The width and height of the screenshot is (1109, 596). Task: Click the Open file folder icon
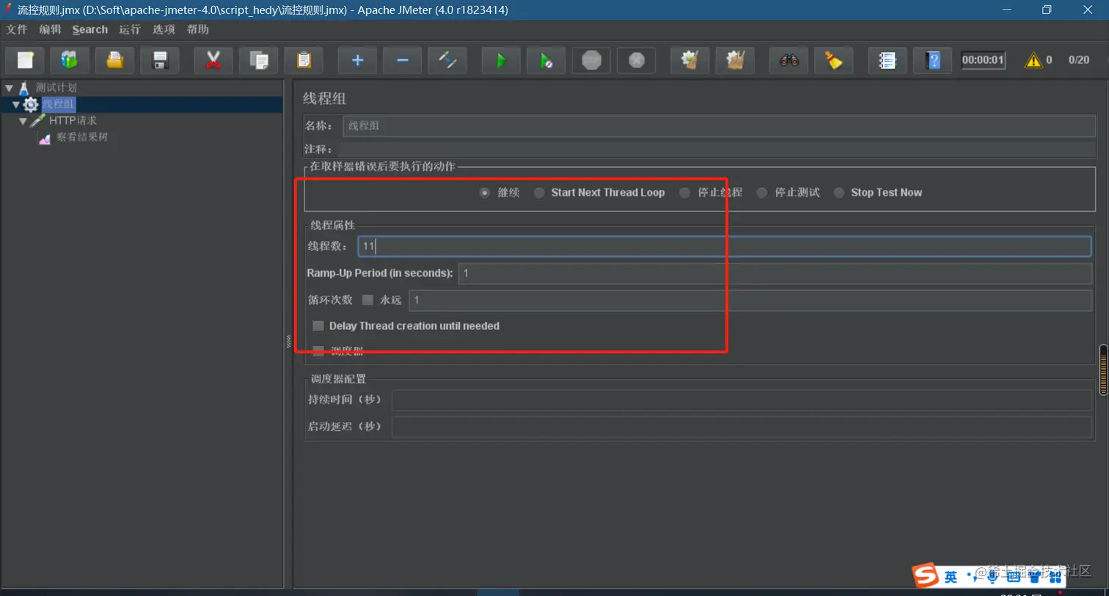(x=114, y=60)
